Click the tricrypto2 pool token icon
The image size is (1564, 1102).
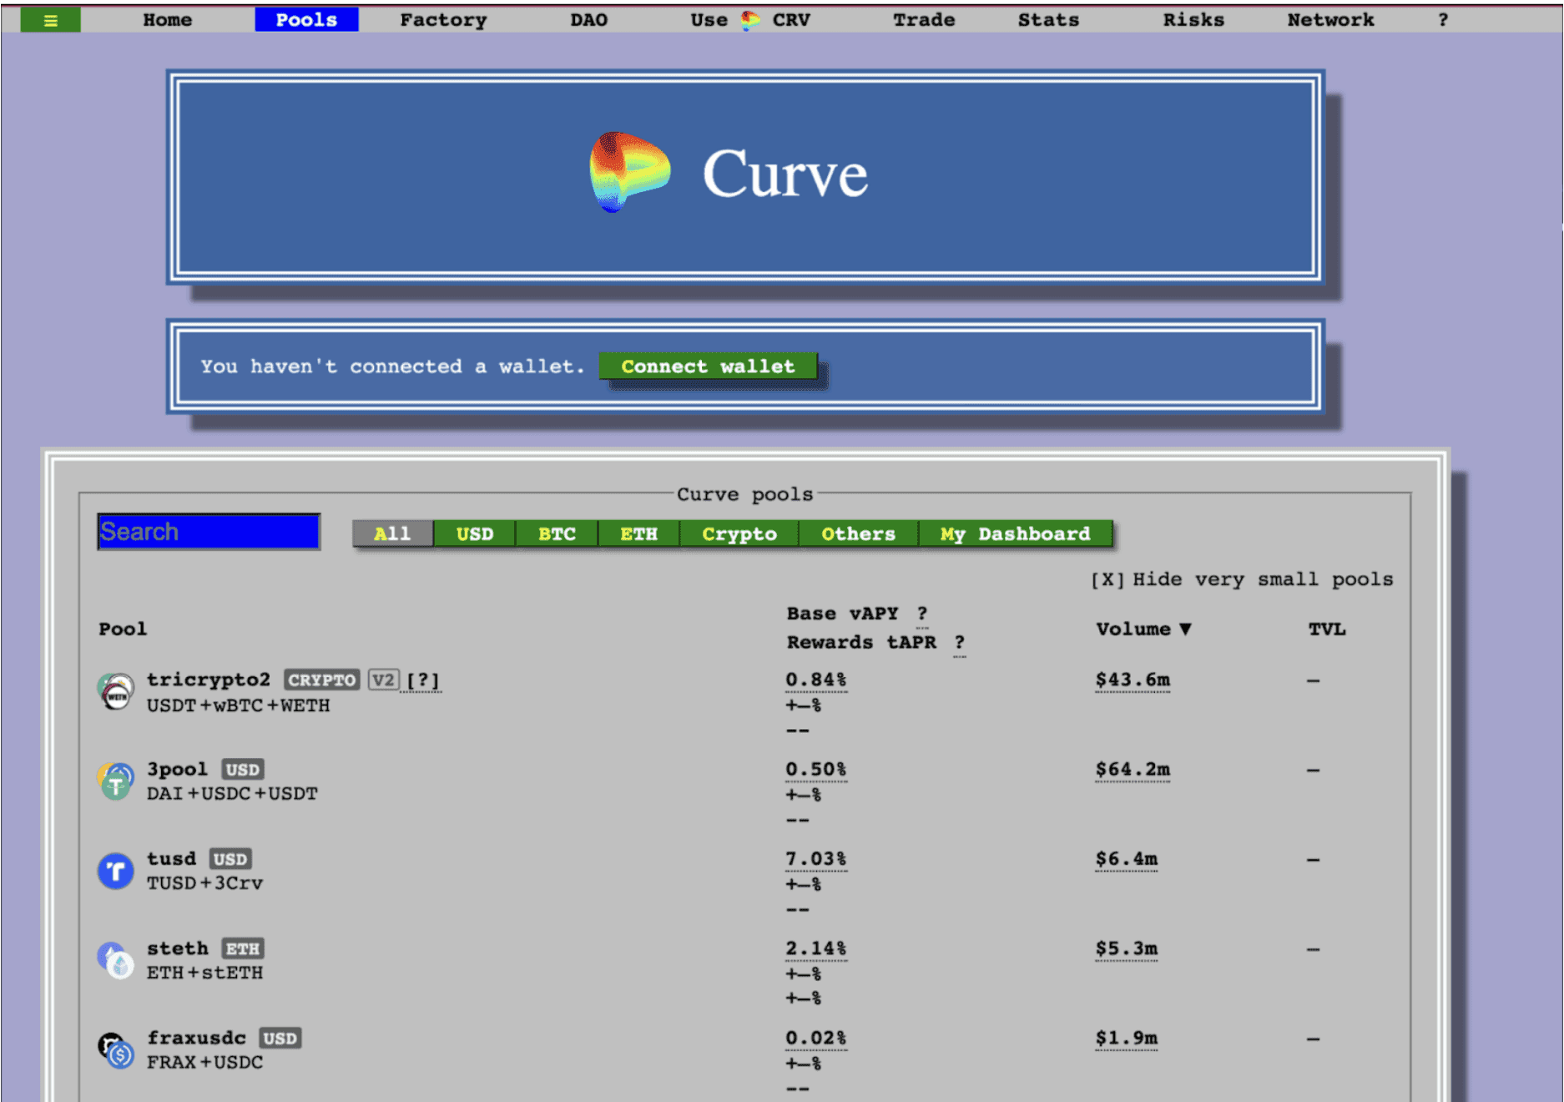click(116, 692)
